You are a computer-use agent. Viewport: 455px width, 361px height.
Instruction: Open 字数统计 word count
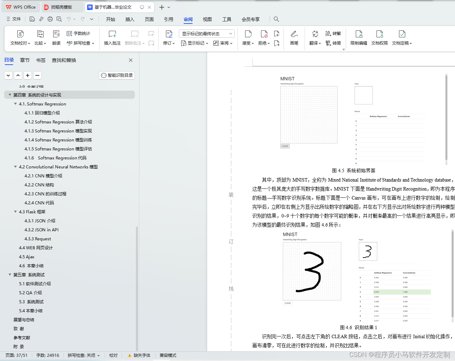[78, 34]
